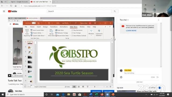Click the Windows search box
The height and width of the screenshot is (97, 172).
tap(25, 95)
